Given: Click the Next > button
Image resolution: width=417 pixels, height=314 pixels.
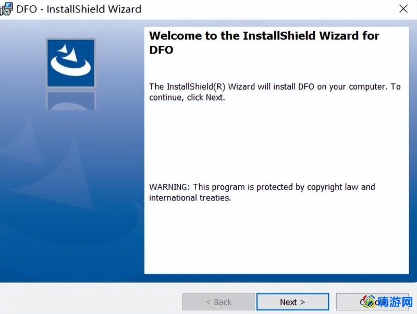Looking at the screenshot, I should coord(293,302).
